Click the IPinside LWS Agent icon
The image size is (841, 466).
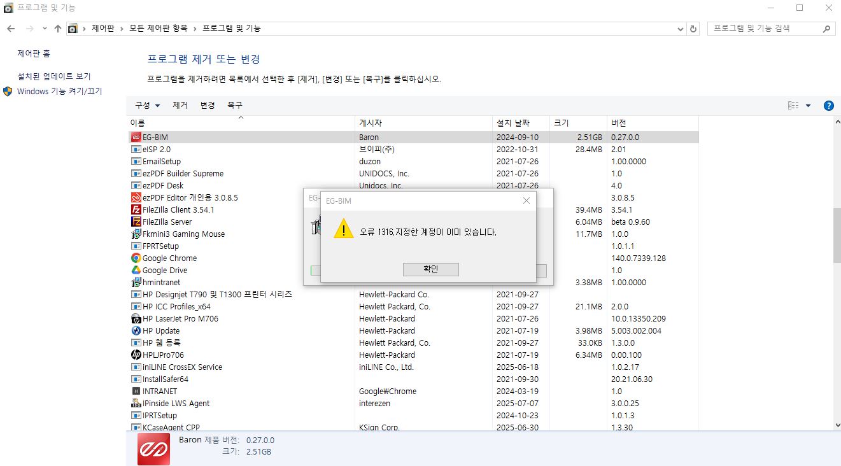[x=136, y=403]
